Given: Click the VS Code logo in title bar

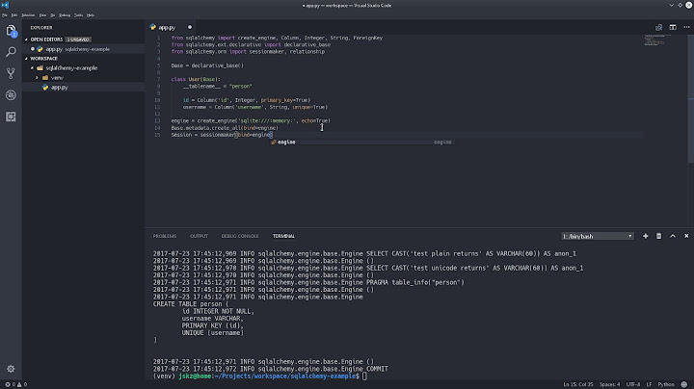Looking at the screenshot, I should point(5,6).
